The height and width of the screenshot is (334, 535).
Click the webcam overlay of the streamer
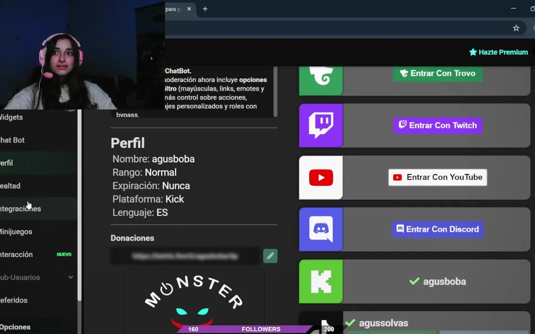[82, 55]
